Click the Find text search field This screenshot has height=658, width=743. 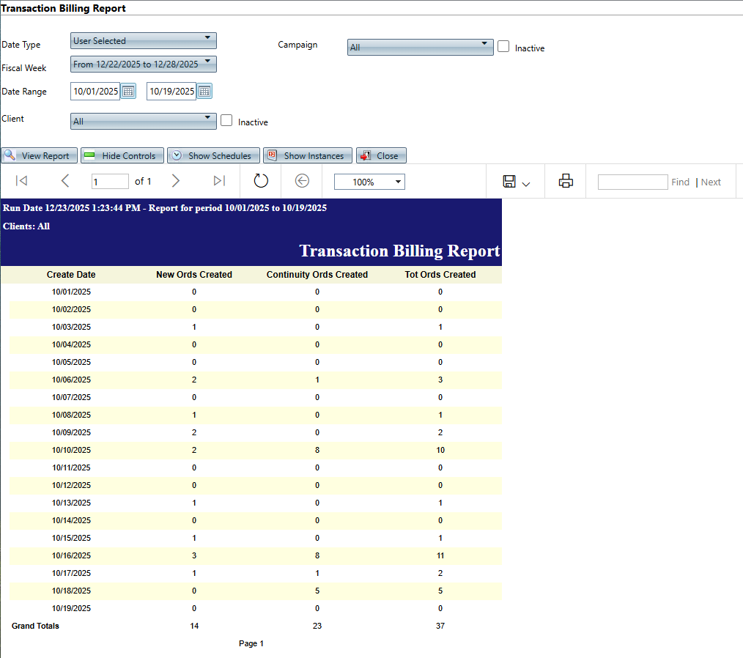tap(632, 182)
